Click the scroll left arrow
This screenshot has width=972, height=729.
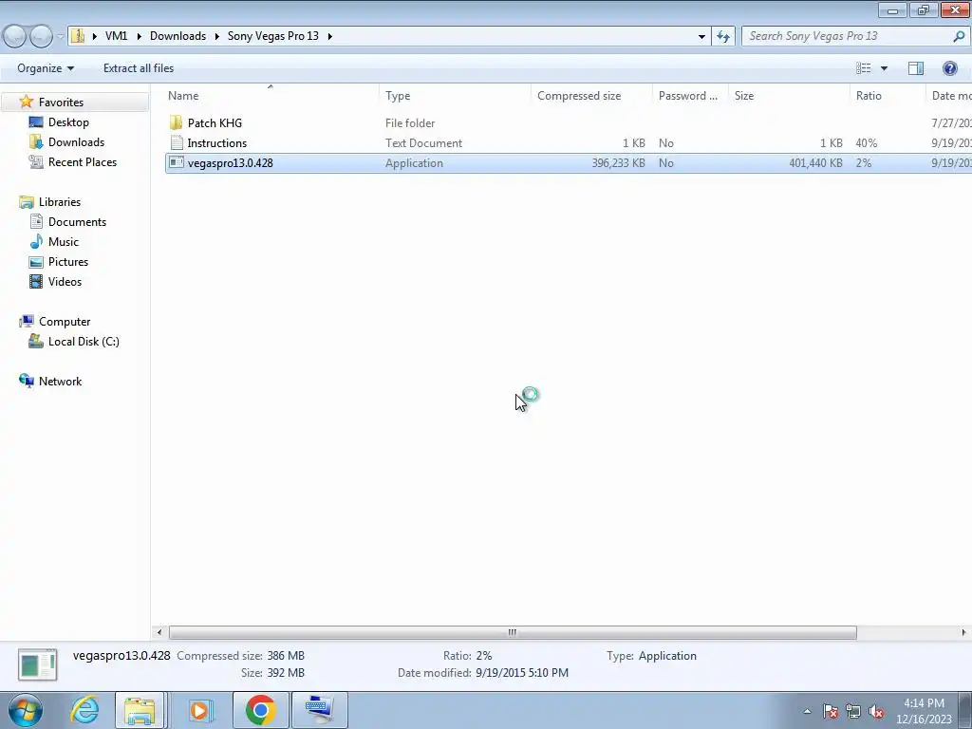click(x=159, y=632)
